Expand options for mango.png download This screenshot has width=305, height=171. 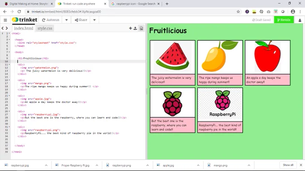click(x=249, y=165)
